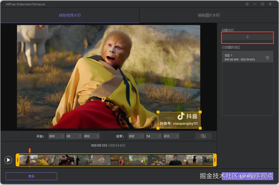Add a new selection with plus button
Screen dimensions: 279x185
click(247, 37)
